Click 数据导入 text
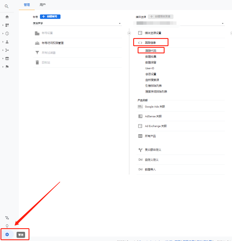The image size is (232, 241). [x=150, y=170]
